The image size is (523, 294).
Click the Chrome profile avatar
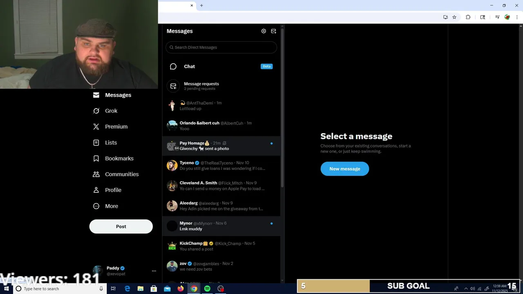tap(507, 17)
